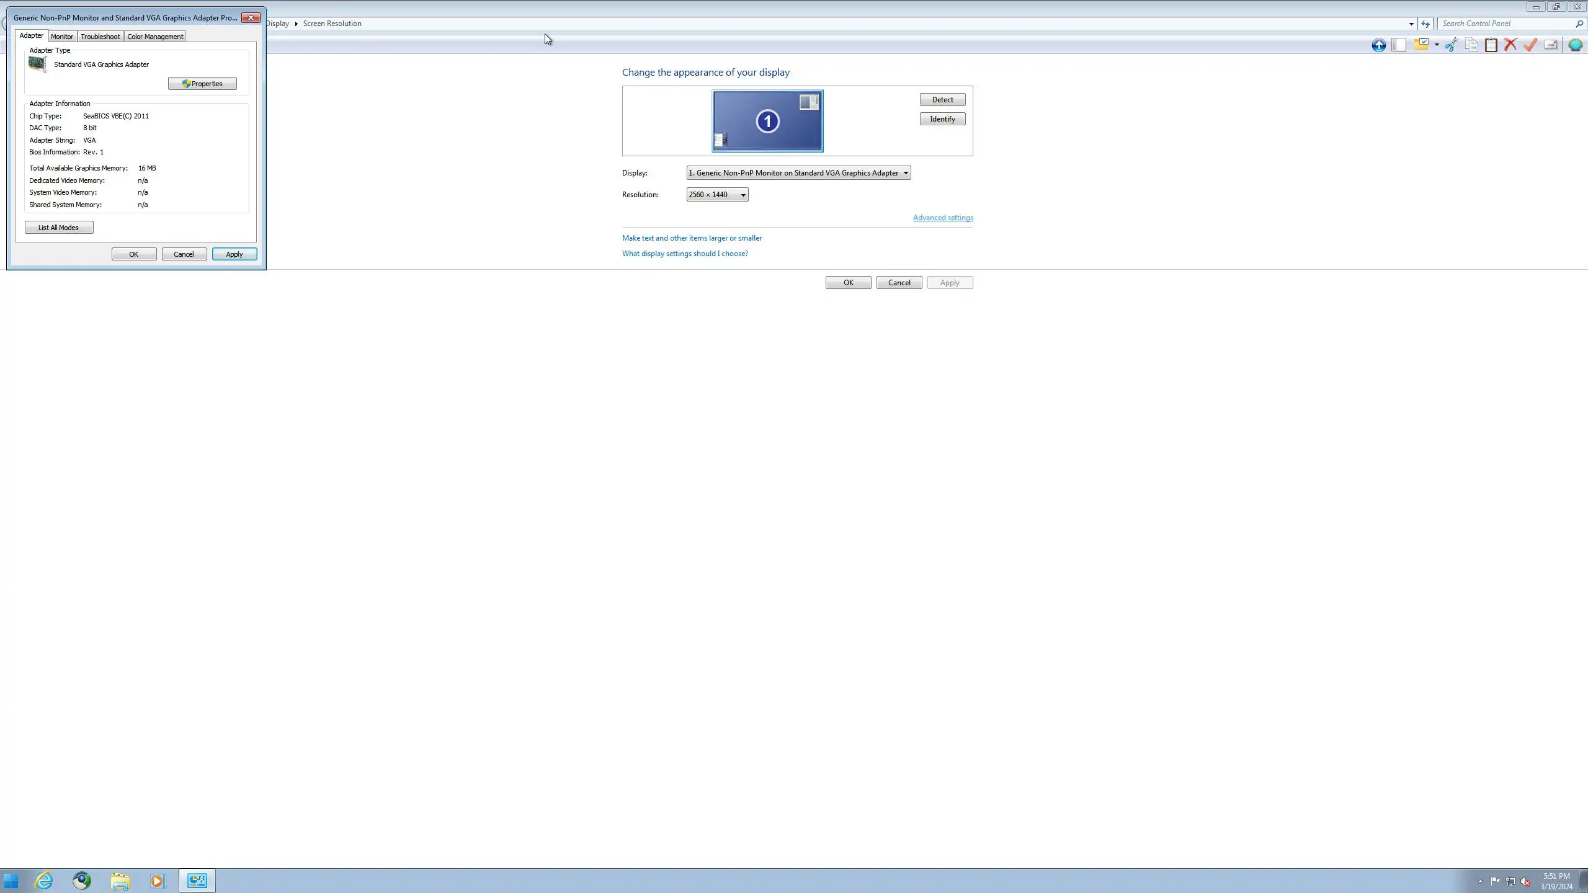Click the red X Delete icon
The width and height of the screenshot is (1588, 893).
click(1510, 45)
